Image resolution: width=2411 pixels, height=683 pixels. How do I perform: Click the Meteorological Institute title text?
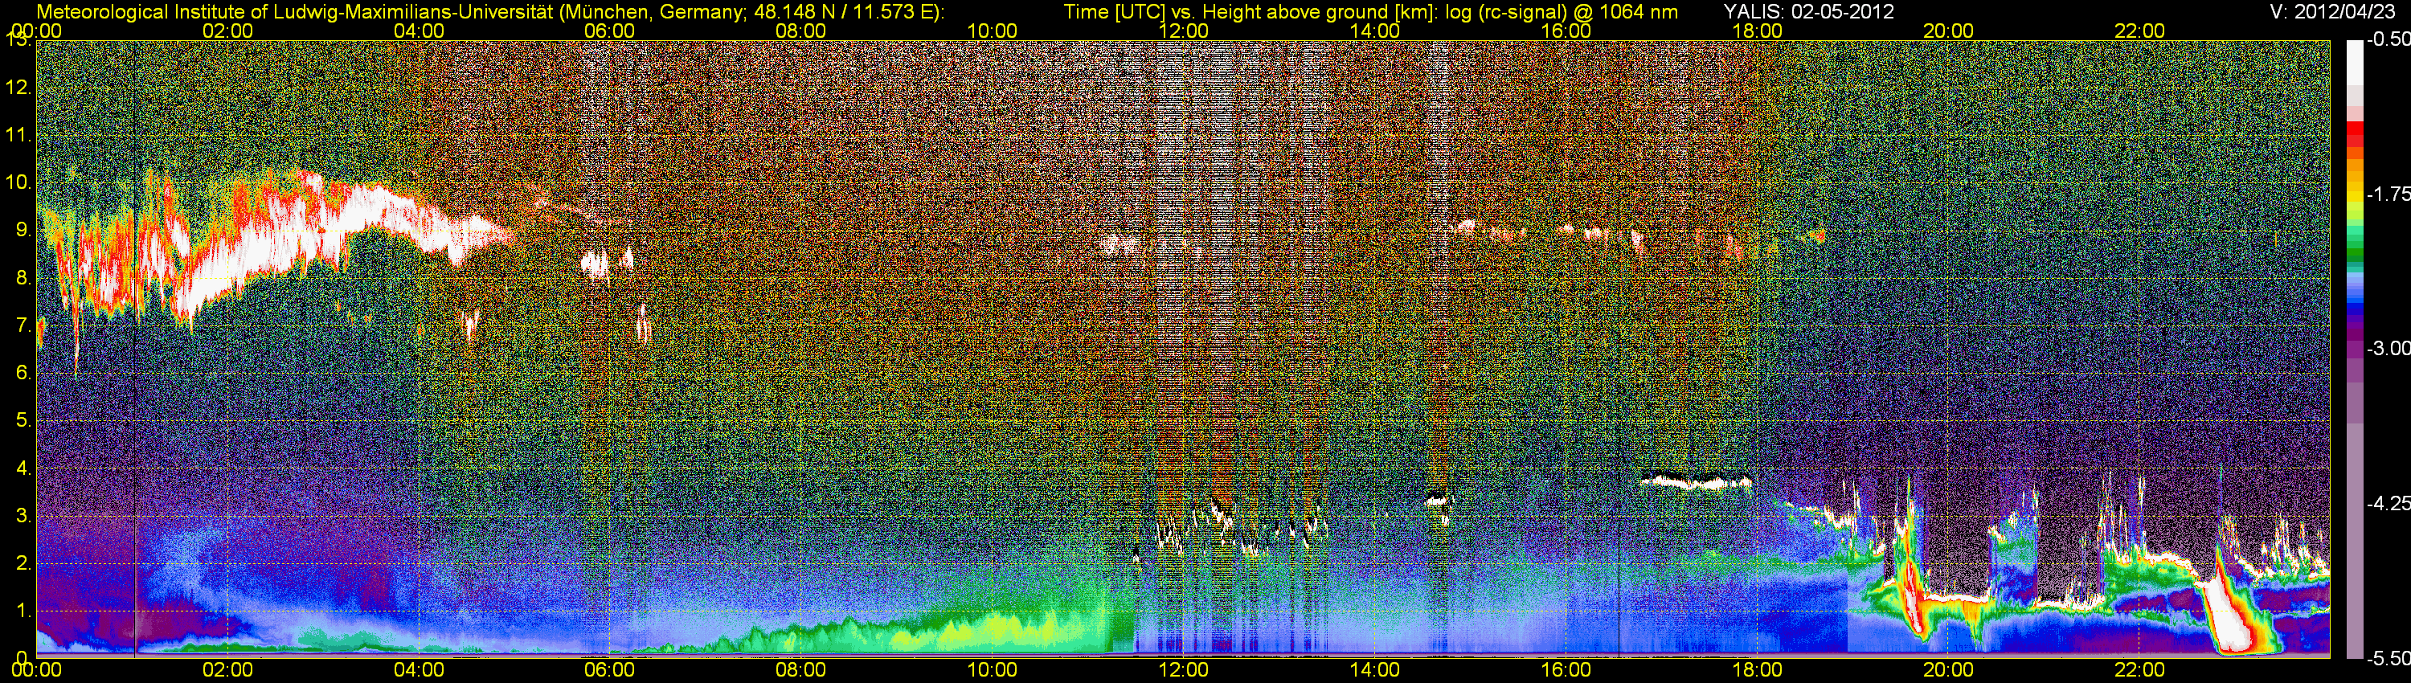click(489, 12)
